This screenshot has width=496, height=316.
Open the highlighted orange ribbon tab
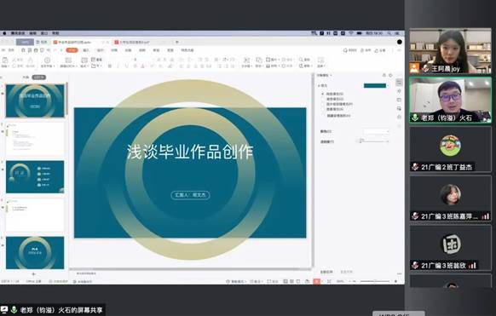coord(72,50)
